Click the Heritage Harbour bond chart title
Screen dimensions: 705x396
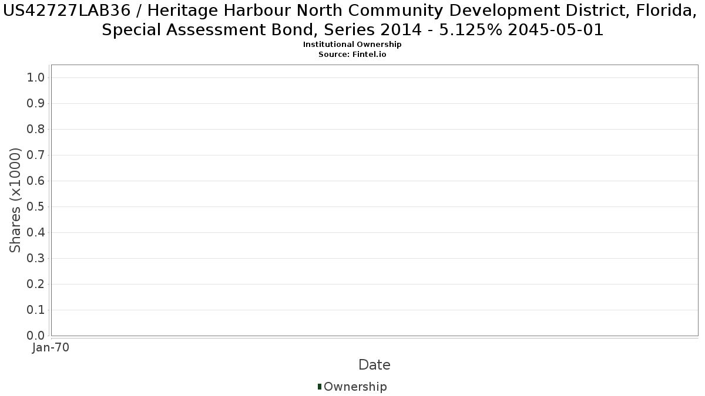[x=352, y=20]
